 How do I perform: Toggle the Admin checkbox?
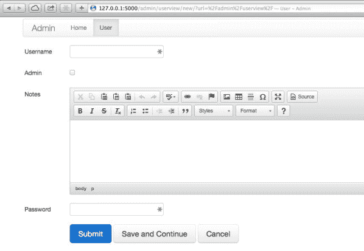point(72,72)
